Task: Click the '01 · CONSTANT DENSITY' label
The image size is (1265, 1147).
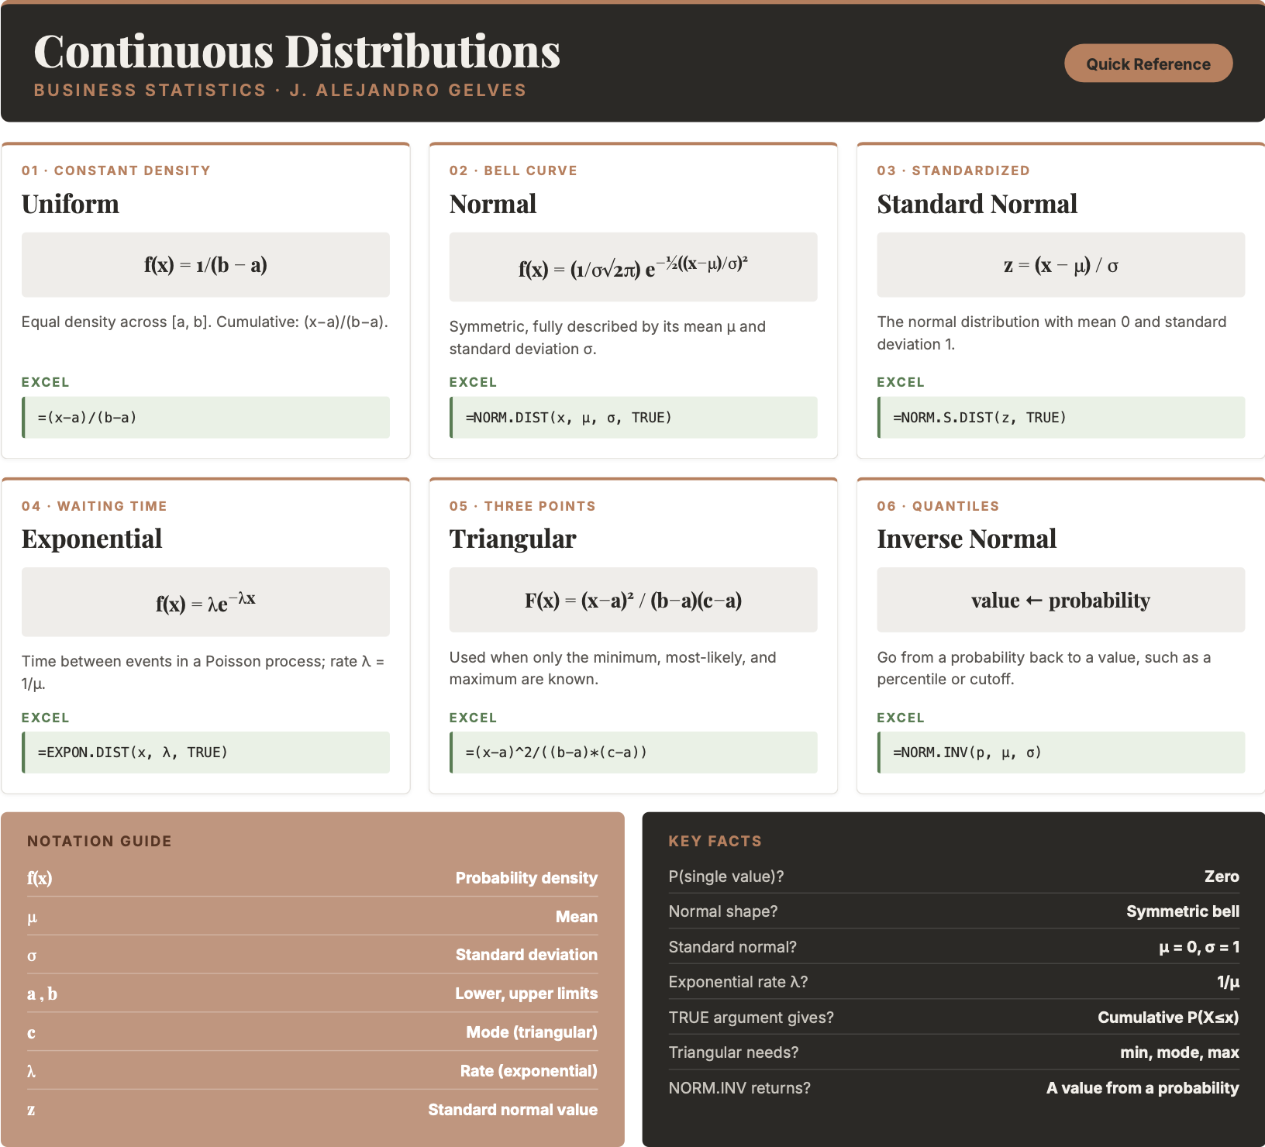Action: tap(115, 170)
